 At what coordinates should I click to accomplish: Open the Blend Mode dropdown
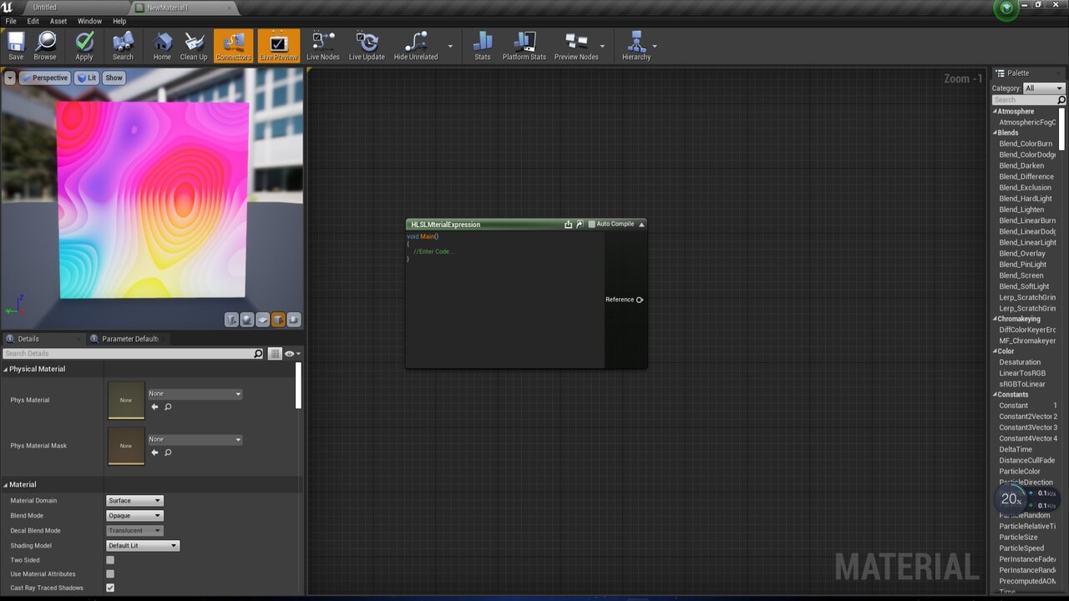pos(134,516)
